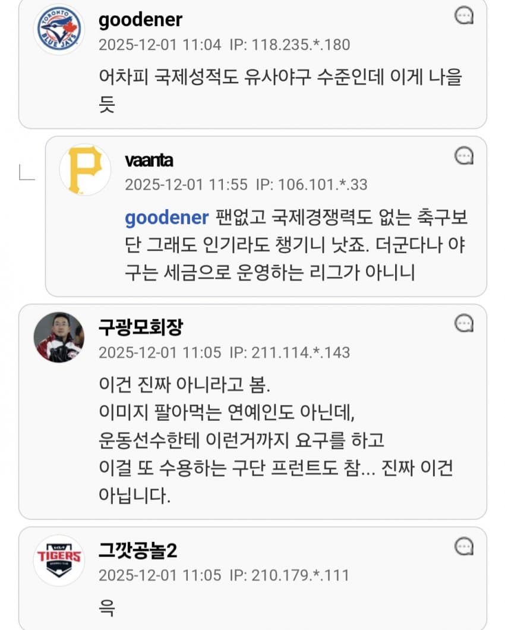505x630 pixels.
Task: Click the Toronto Blue Jays avatar
Action: coord(59,29)
